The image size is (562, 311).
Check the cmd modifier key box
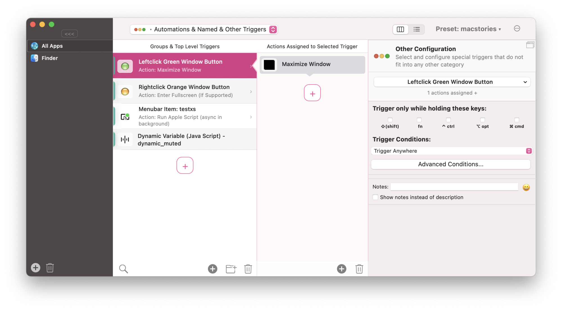point(516,120)
